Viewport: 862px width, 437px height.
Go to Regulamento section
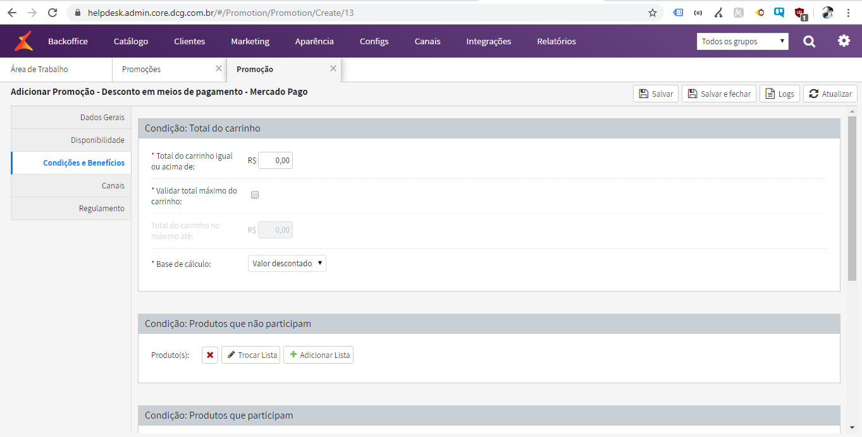pos(71,209)
